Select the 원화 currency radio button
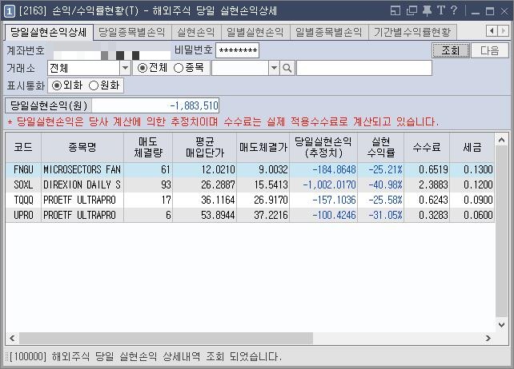Viewport: 514px width, 369px height. coord(94,85)
